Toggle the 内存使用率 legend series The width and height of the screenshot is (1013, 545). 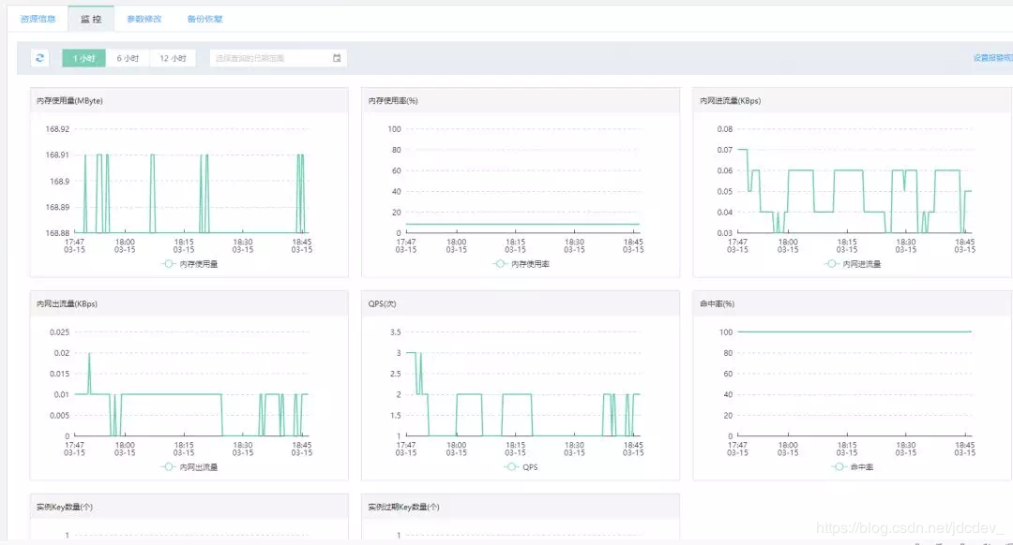(x=522, y=264)
